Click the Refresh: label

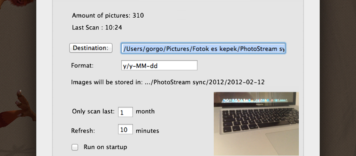click(83, 131)
